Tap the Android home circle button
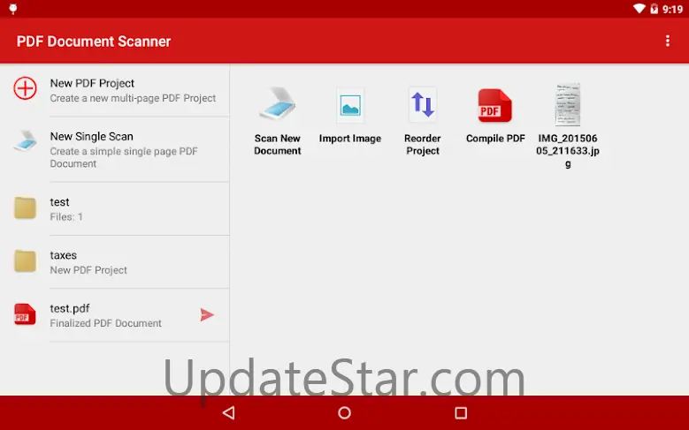The image size is (689, 430). click(x=345, y=412)
